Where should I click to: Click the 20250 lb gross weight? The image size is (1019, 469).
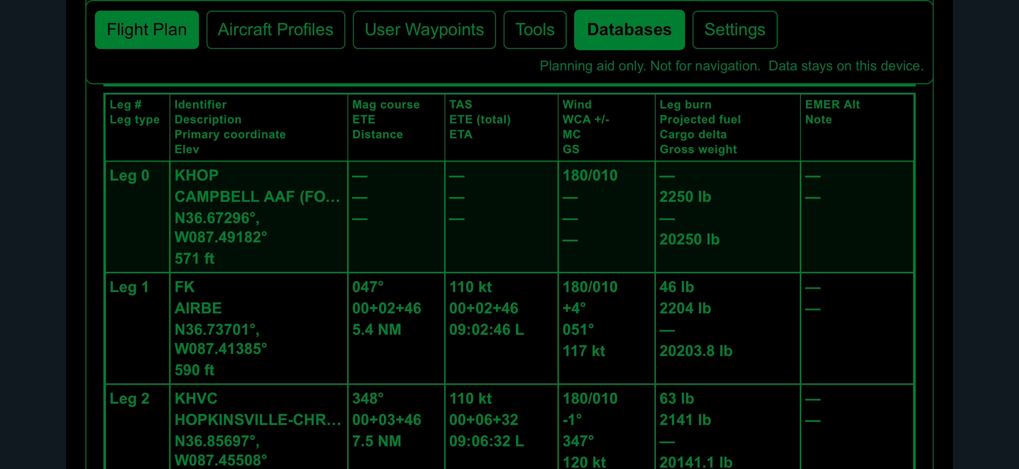690,239
